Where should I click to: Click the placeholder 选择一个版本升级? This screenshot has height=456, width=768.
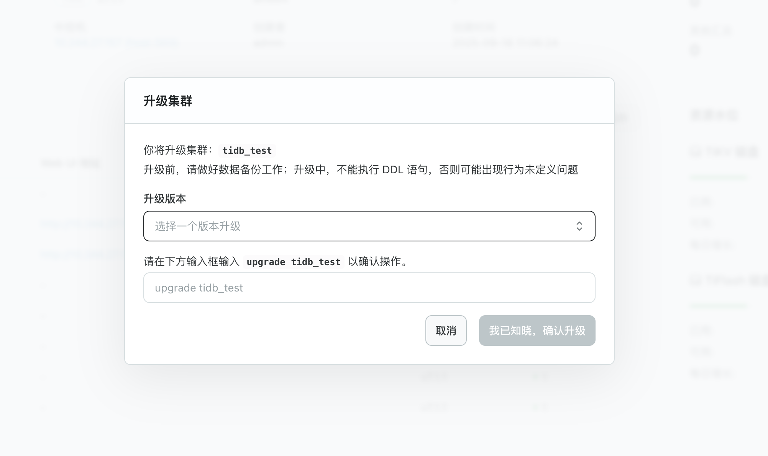198,226
